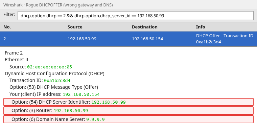This screenshot has width=257, height=126.
Task: Click the display filter input field
Action: tap(136, 16)
